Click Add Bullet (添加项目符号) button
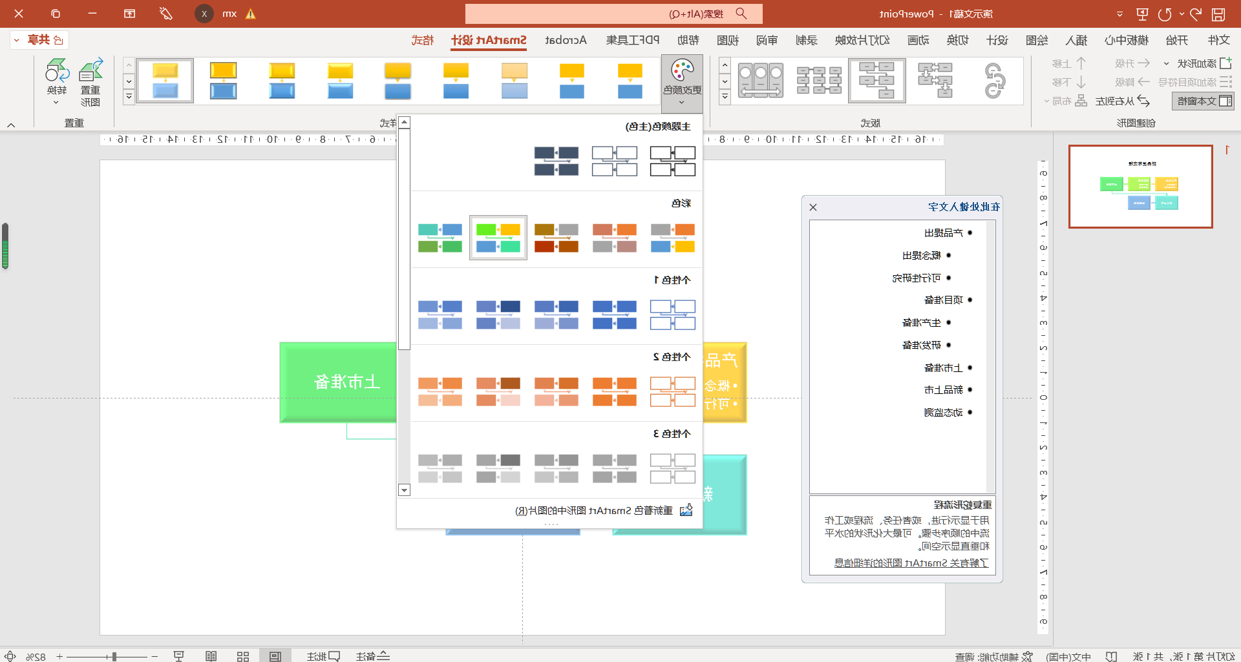The image size is (1241, 662). tap(1194, 82)
